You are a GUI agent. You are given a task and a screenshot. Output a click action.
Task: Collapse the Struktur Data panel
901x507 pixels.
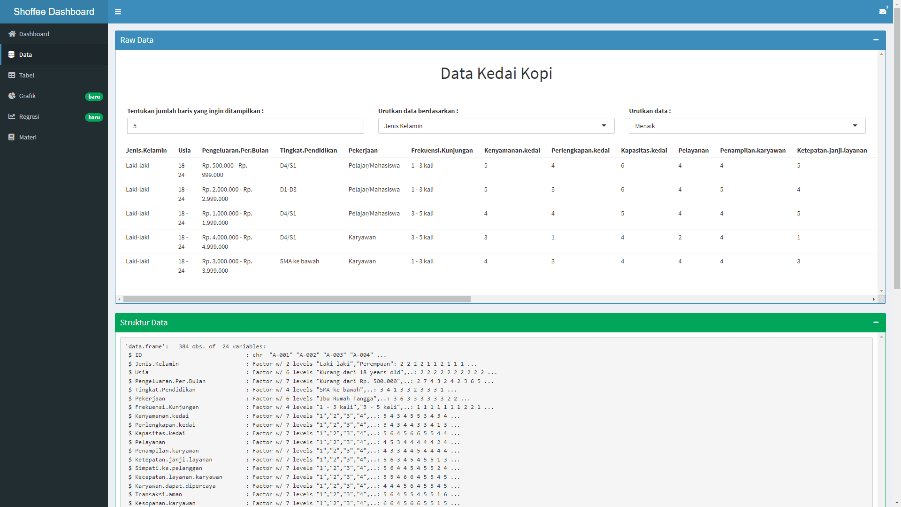click(x=876, y=323)
